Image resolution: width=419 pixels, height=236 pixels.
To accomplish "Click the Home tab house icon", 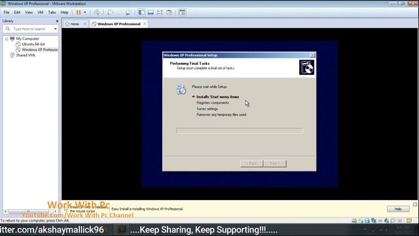I will pyautogui.click(x=67, y=24).
